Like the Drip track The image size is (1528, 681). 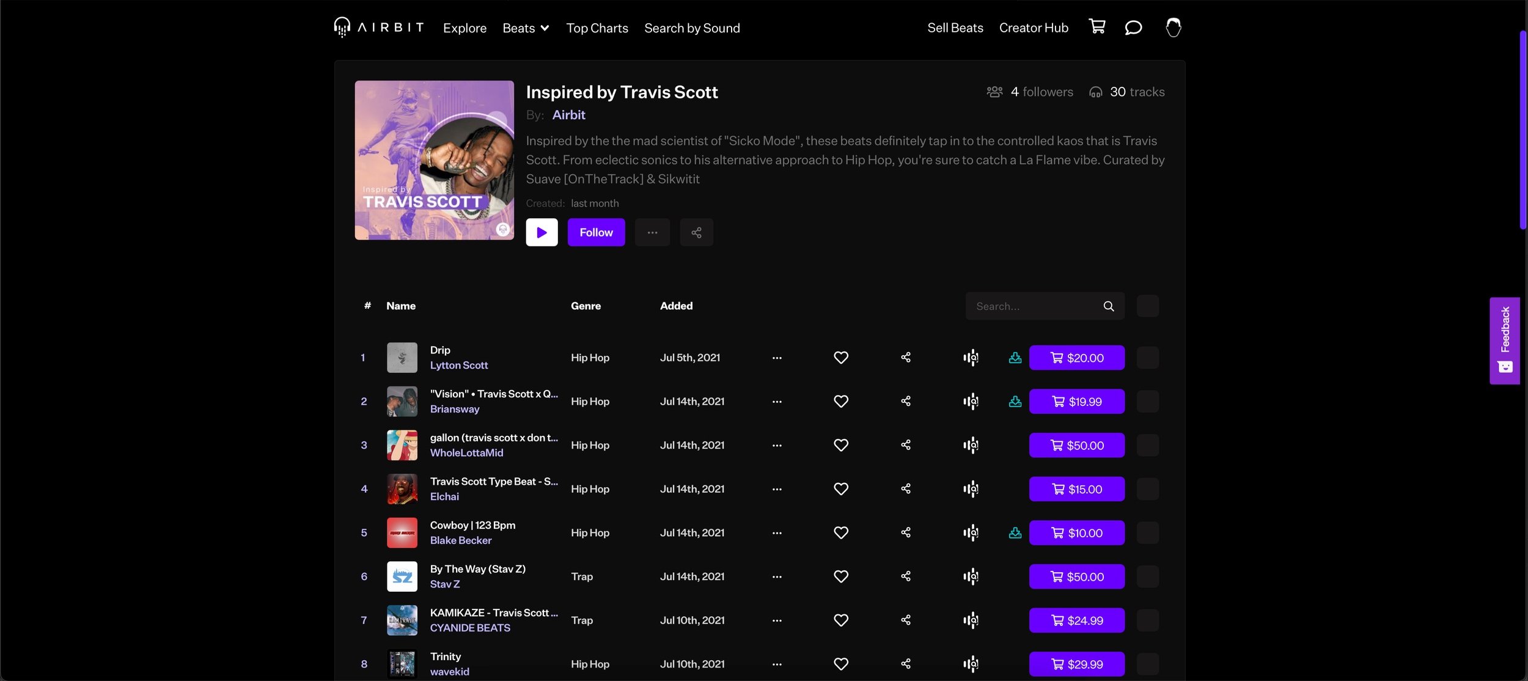(841, 358)
